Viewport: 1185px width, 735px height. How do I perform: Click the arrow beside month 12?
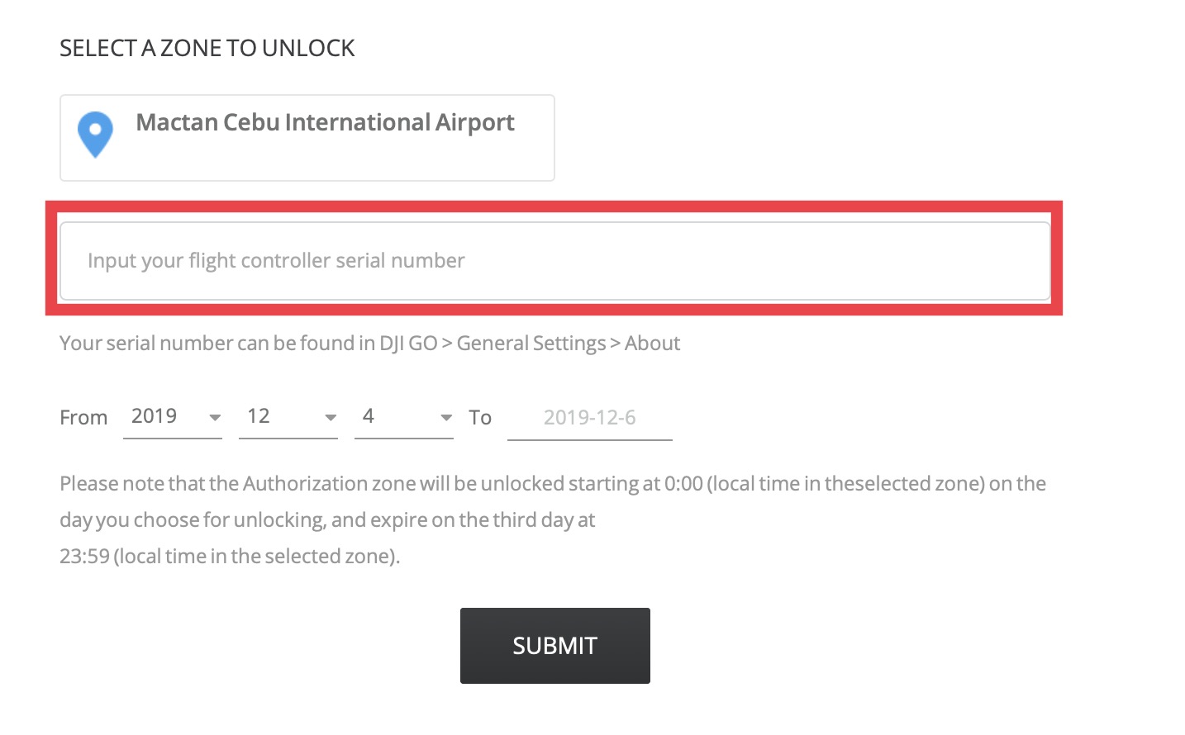coord(331,418)
